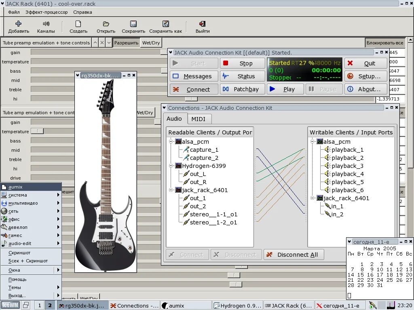Click the stereo__1-1_o1 port plug icon
Screen dimensions: 414x310
[x=186, y=214]
